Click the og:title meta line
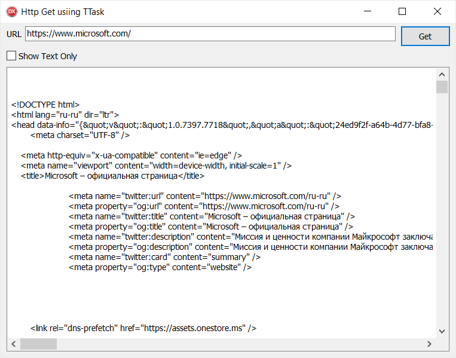This screenshot has width=456, height=358. pyautogui.click(x=211, y=227)
